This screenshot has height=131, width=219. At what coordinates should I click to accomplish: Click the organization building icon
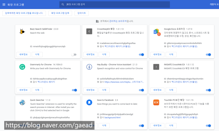[x=97, y=21]
